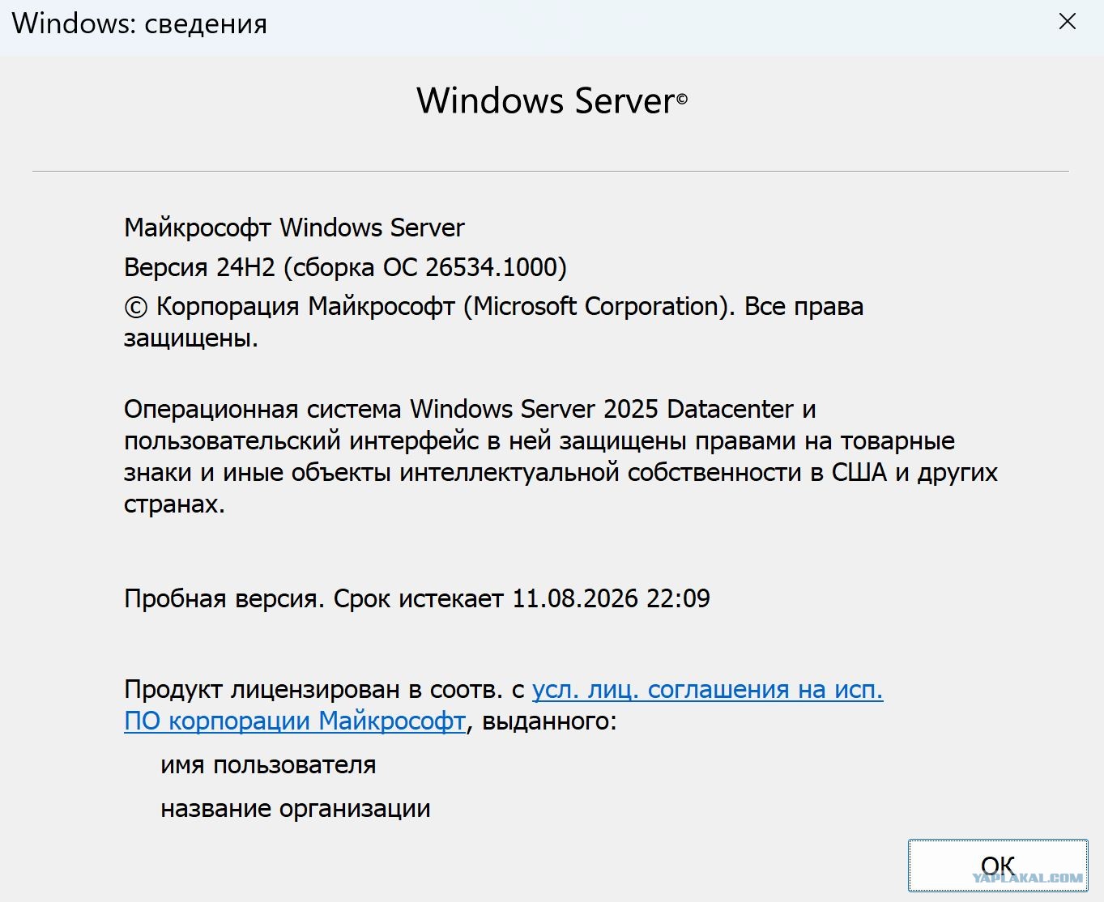Click "Windows Server 2025 Datacenter" edition text
Screen dimensions: 1104x902
(x=602, y=409)
